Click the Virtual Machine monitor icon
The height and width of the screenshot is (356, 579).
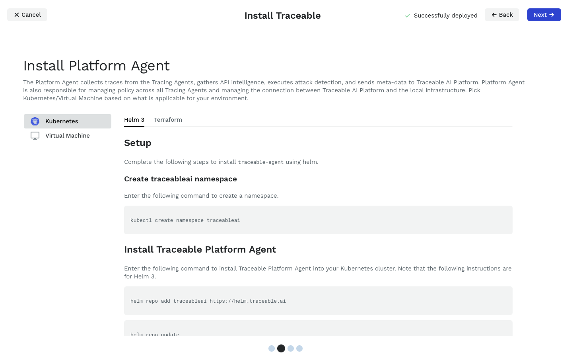[35, 136]
